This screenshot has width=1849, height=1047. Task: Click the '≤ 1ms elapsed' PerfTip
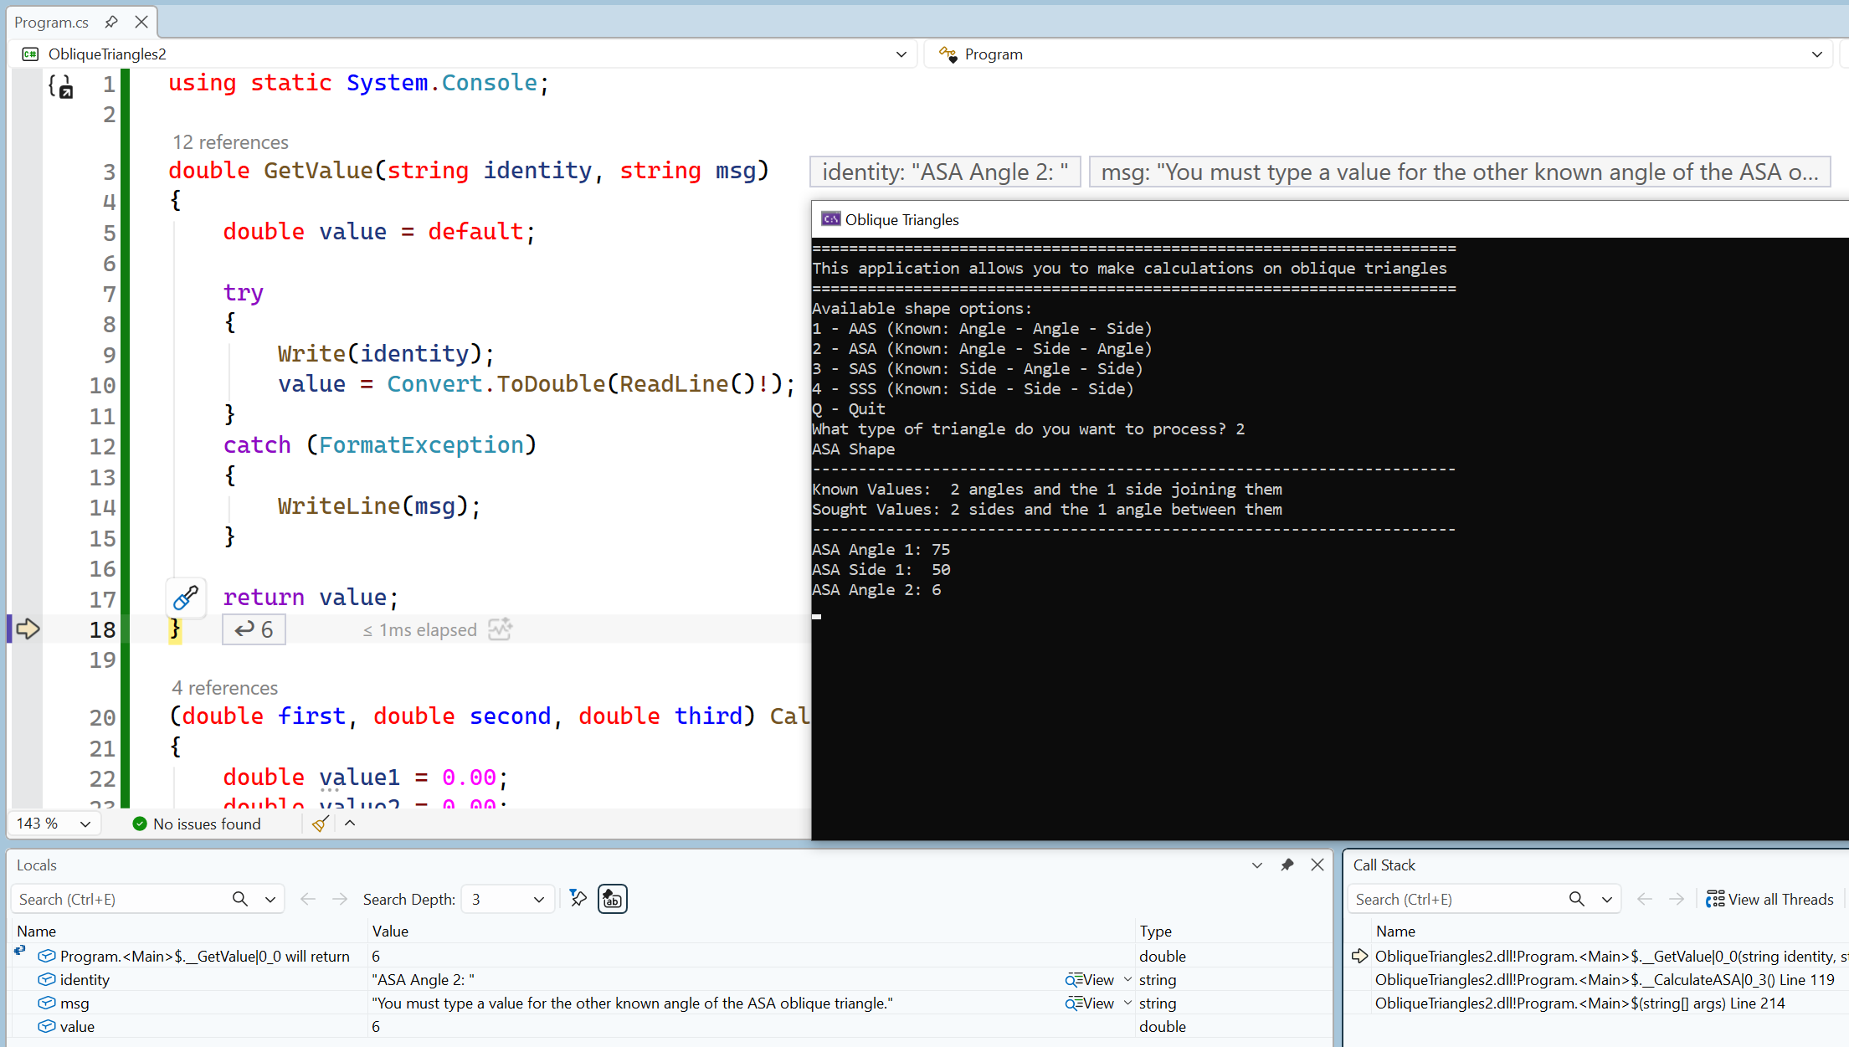[420, 630]
